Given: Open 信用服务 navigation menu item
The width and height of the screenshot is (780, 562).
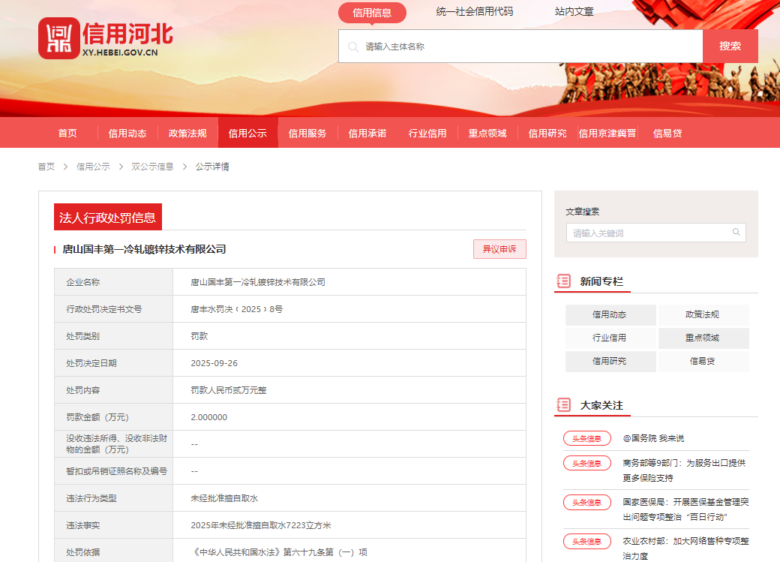Looking at the screenshot, I should [x=307, y=133].
